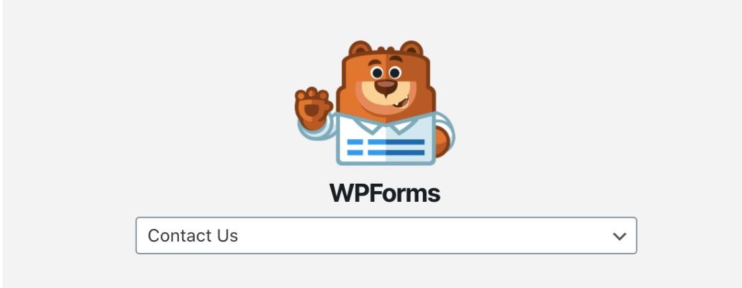Click the bear mascot's left eye
The height and width of the screenshot is (288, 742).
(377, 73)
